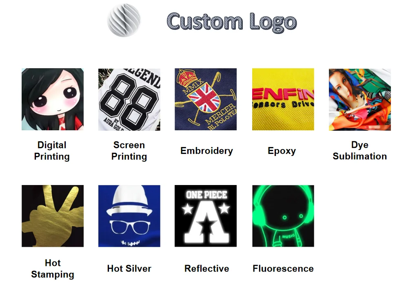This screenshot has width=415, height=290.
Task: Click the green glowing Fluorescence headphone image
Action: [x=283, y=216]
